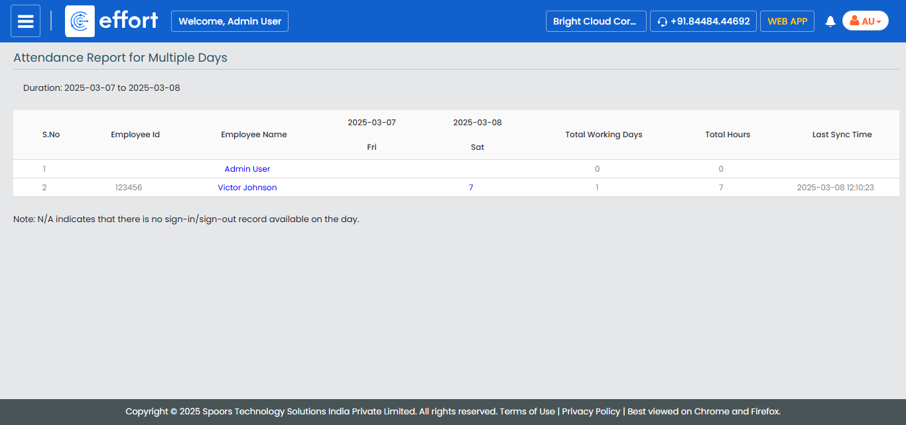Image resolution: width=906 pixels, height=425 pixels.
Task: Open the Victor Johnson employee link
Action: coord(247,188)
